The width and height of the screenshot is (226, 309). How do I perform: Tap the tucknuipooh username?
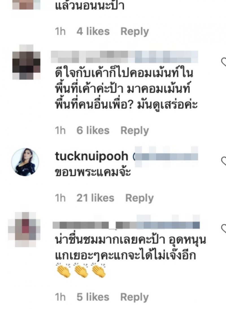pos(92,156)
